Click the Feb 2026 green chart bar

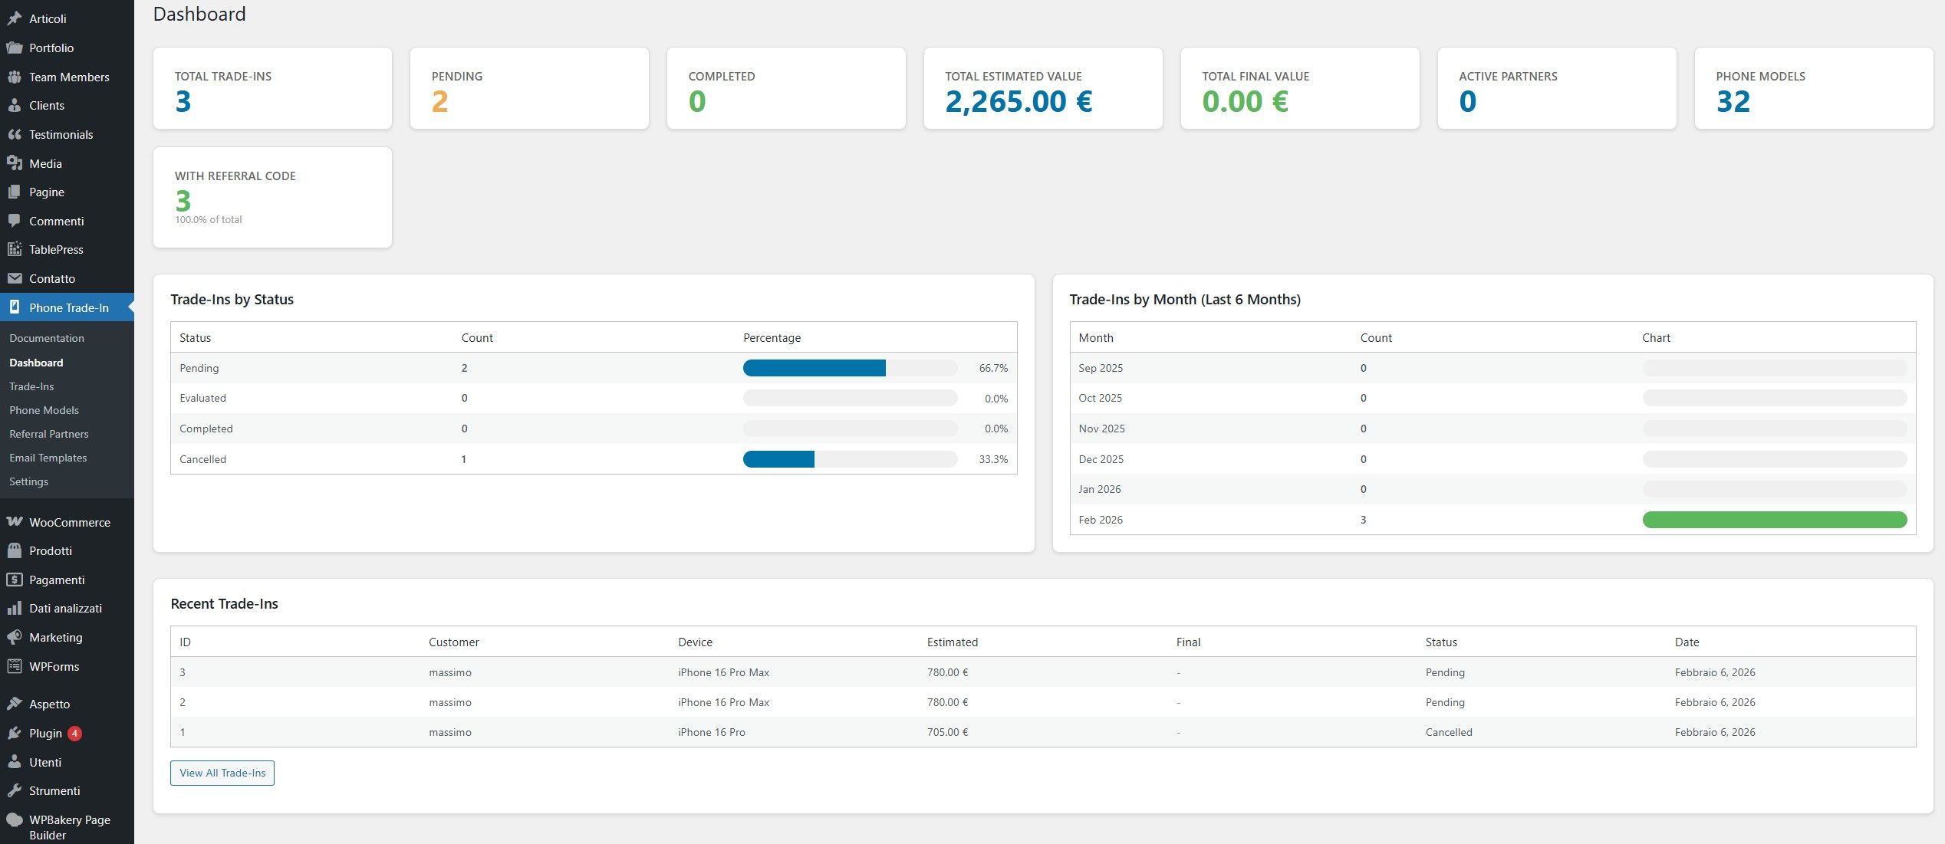[1774, 520]
